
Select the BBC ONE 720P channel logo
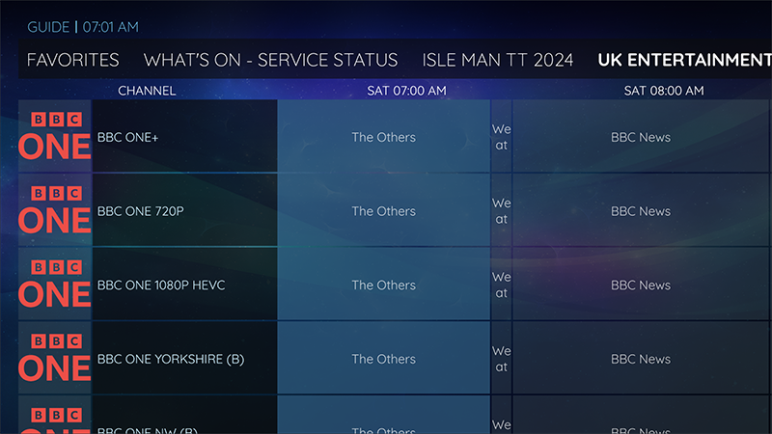pyautogui.click(x=55, y=211)
